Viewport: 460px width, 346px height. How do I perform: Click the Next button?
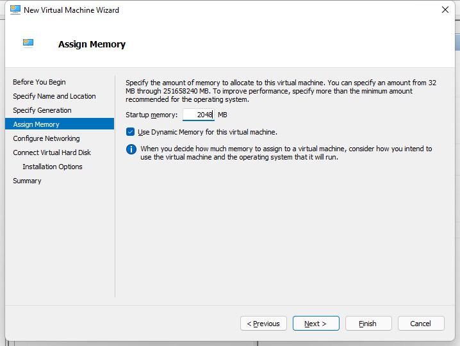click(x=316, y=324)
